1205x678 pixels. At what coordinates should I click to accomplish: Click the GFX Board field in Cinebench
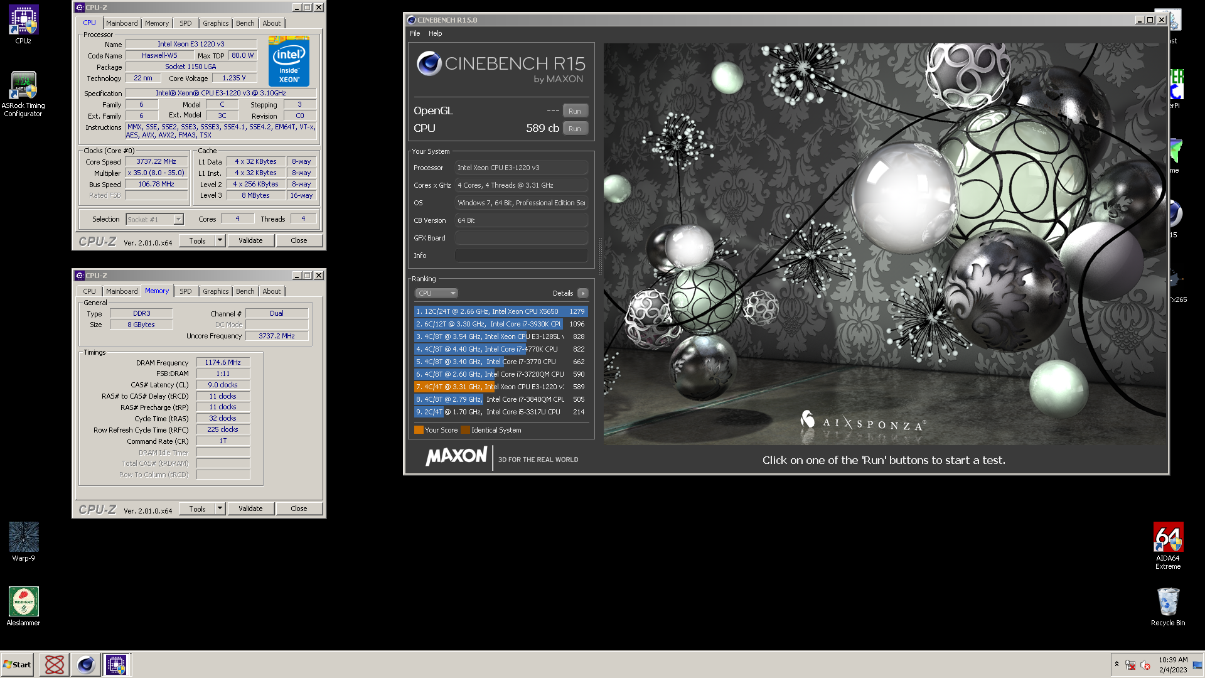522,238
